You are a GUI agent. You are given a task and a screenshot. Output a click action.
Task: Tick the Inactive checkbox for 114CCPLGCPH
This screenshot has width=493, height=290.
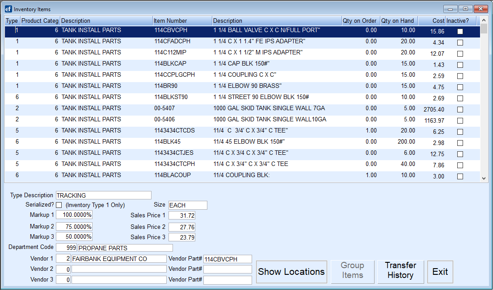click(x=460, y=76)
